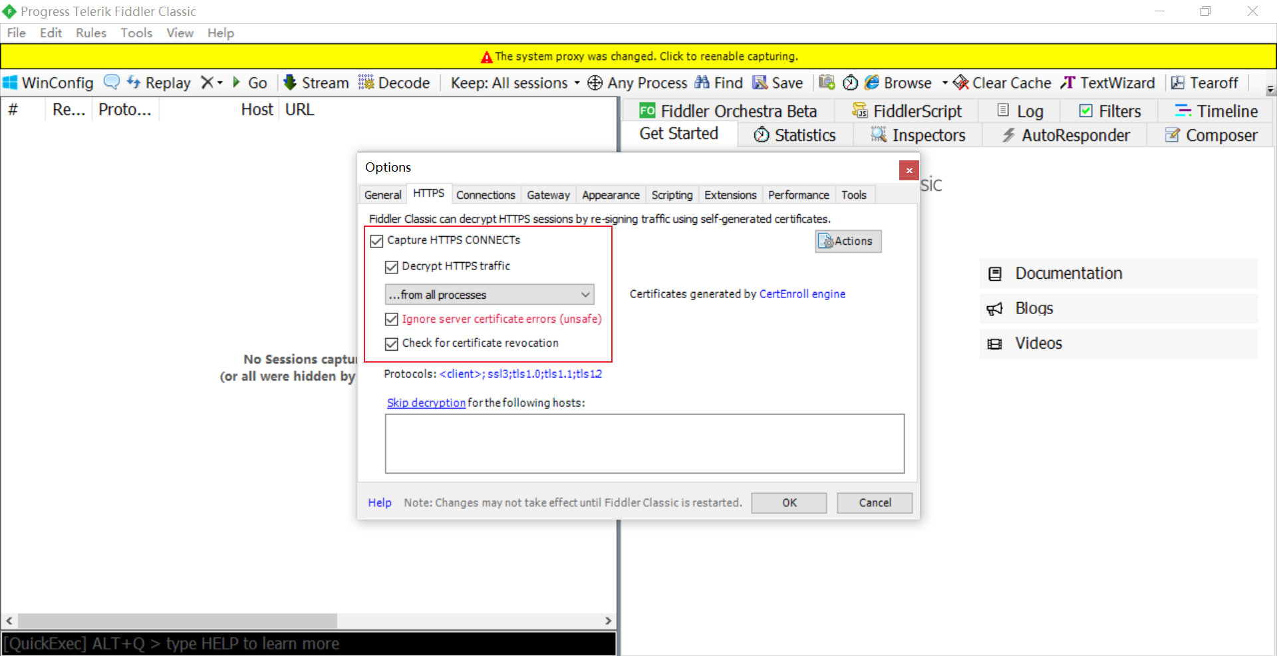This screenshot has height=656, width=1277.
Task: Toggle Capture HTTPS CONNECTs checkbox
Action: (x=376, y=241)
